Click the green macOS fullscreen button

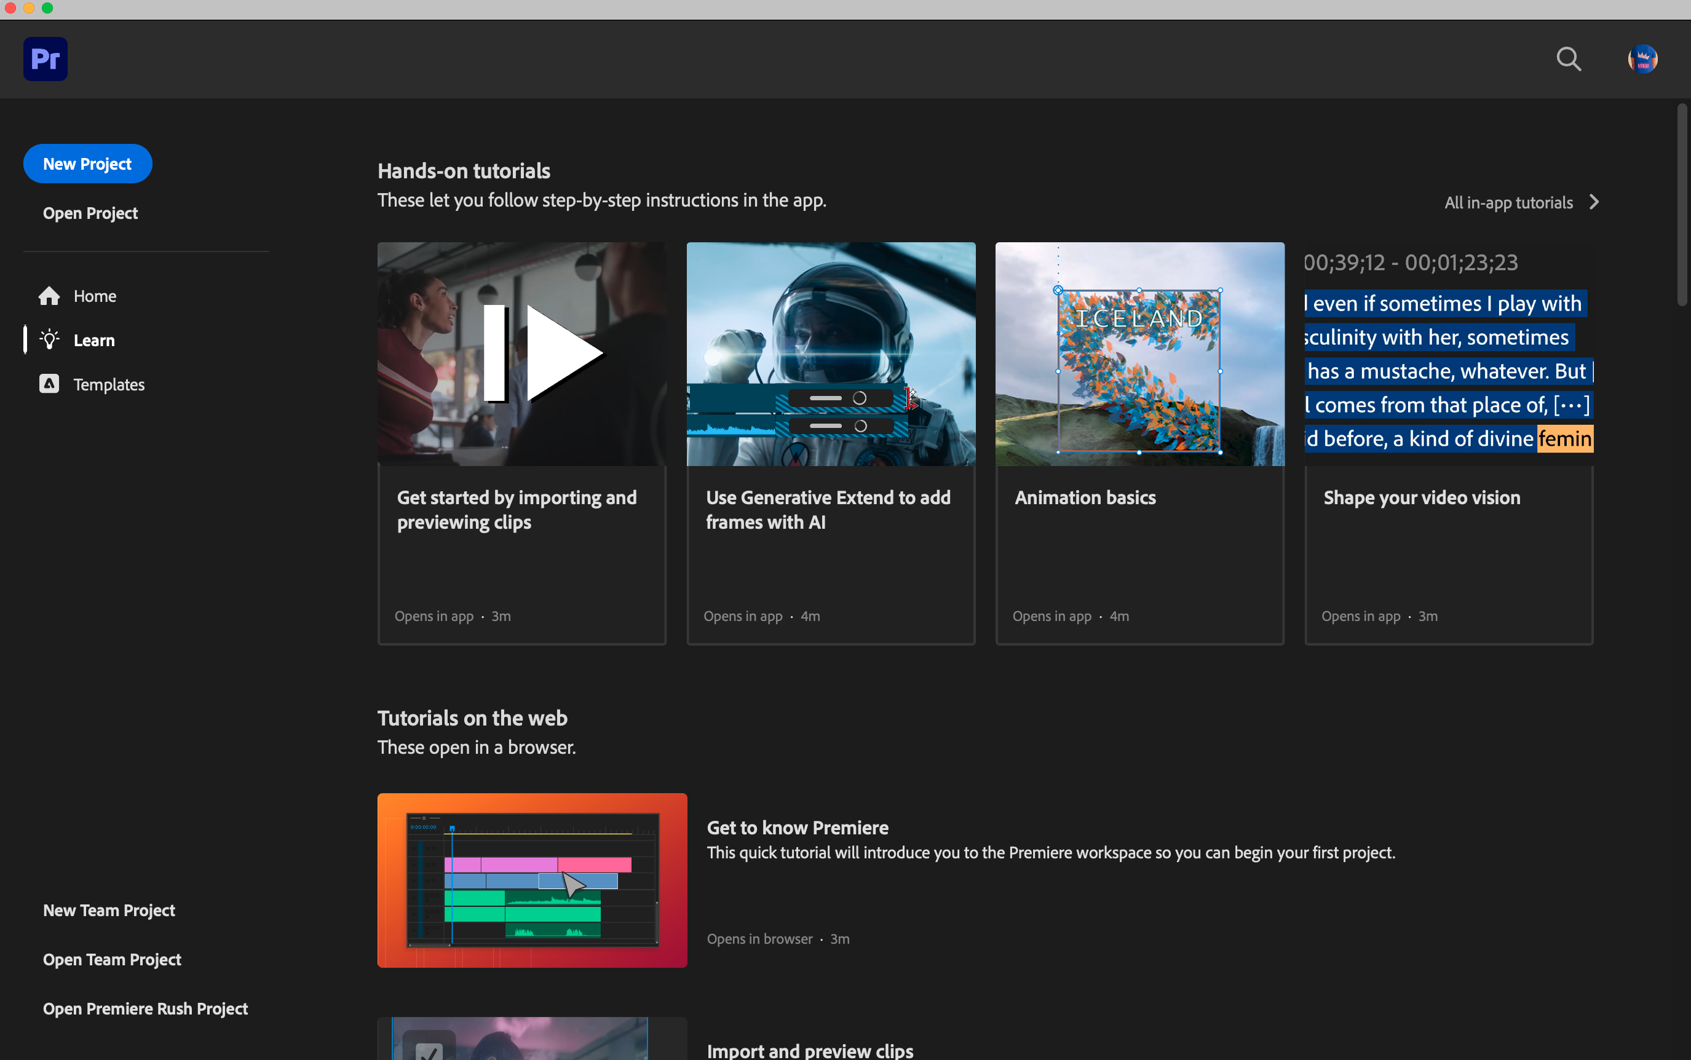point(47,9)
